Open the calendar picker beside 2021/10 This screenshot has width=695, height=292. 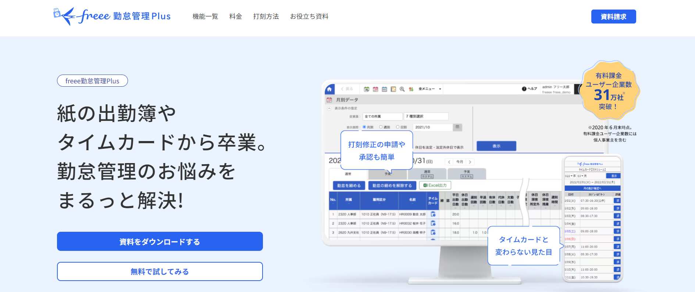click(457, 127)
